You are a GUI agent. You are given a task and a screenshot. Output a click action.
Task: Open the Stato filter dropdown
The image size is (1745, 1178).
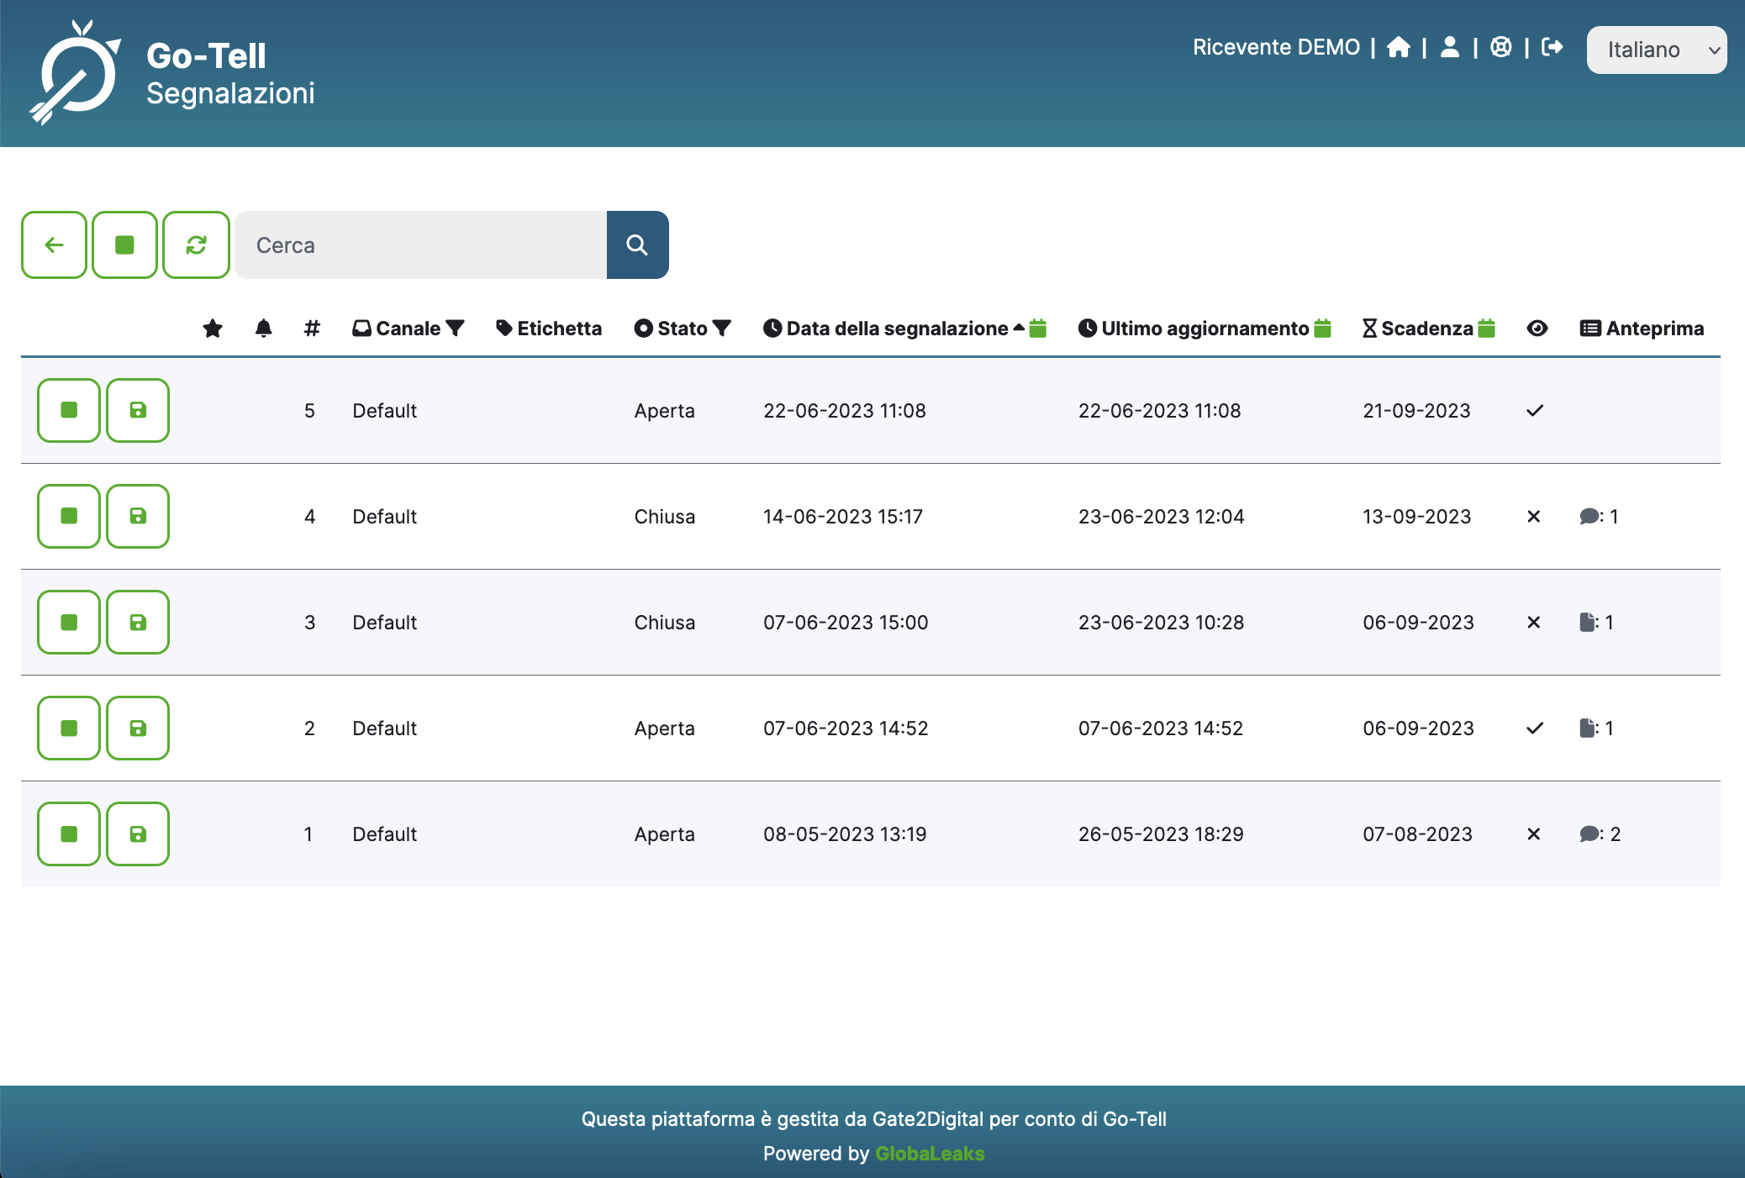point(721,328)
